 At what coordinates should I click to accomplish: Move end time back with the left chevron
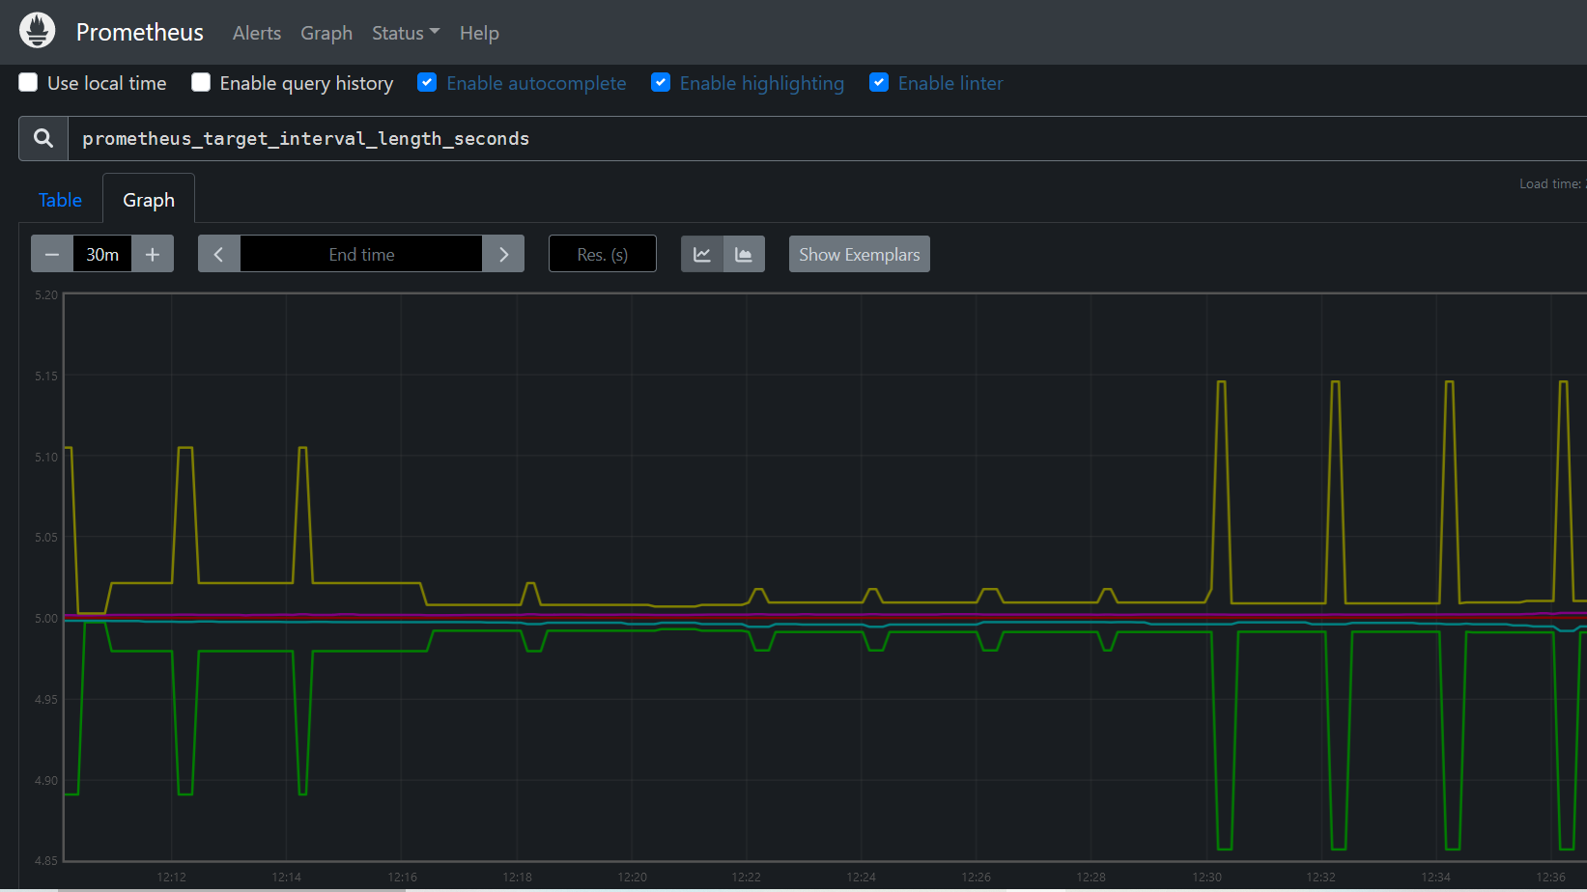pyautogui.click(x=219, y=254)
